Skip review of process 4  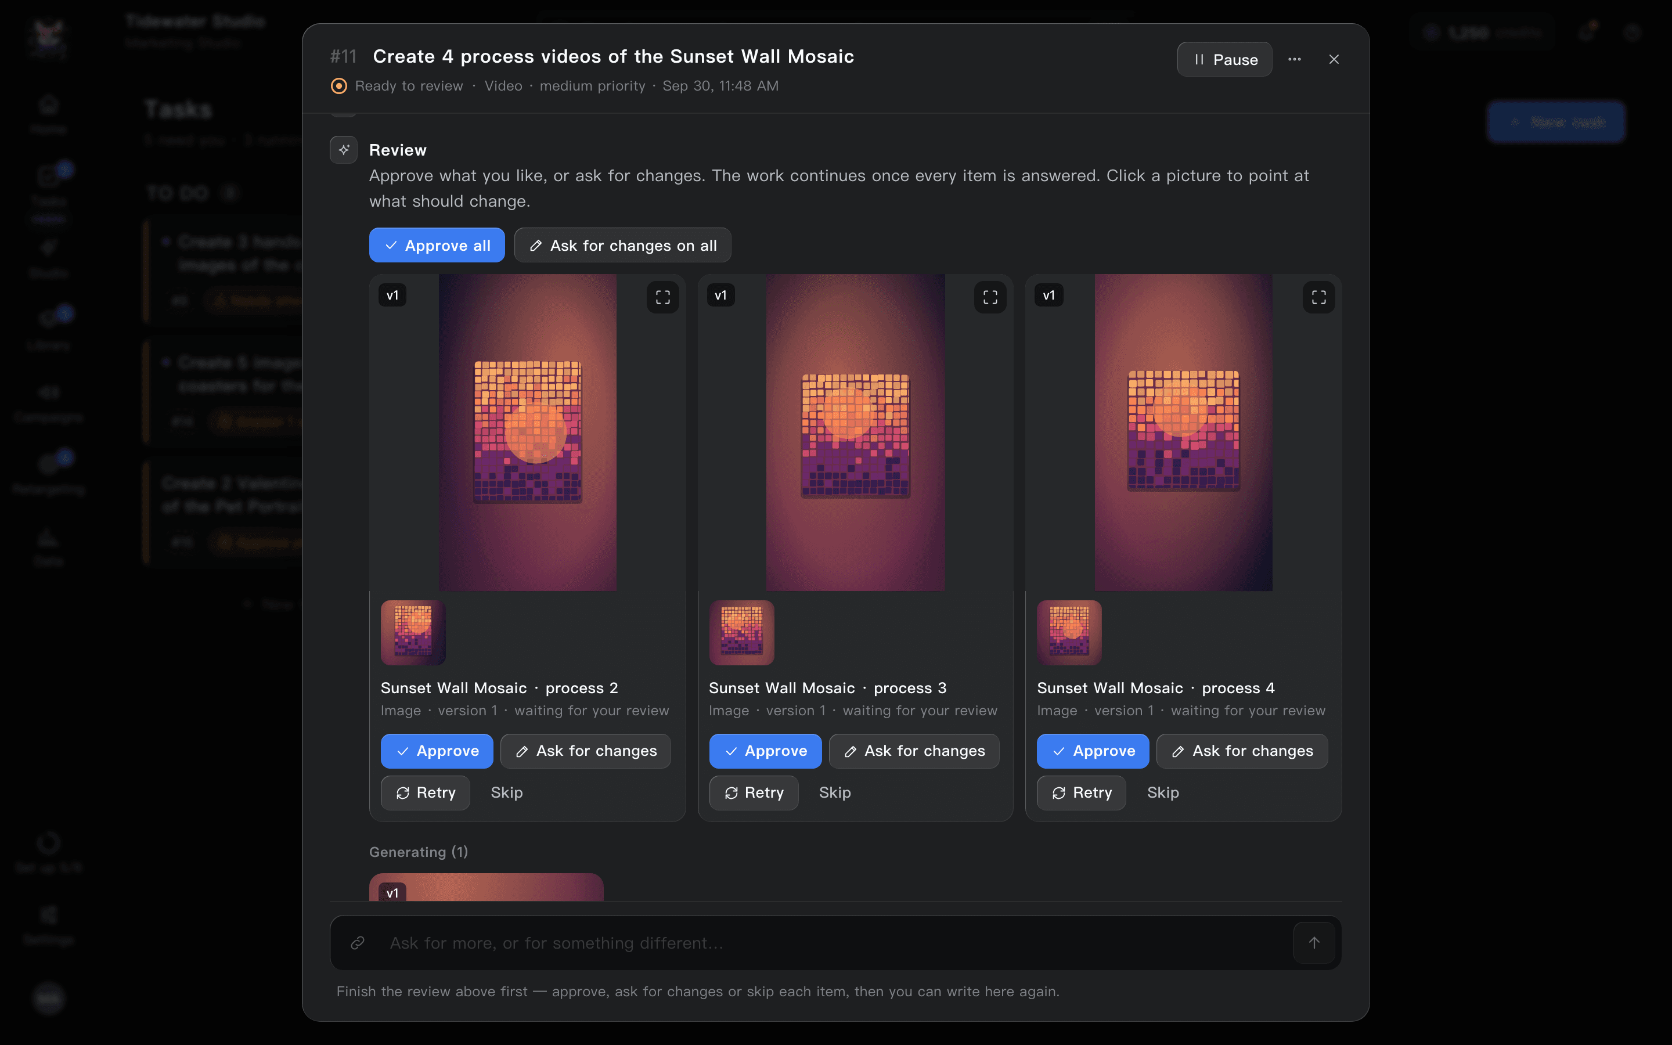click(x=1163, y=792)
